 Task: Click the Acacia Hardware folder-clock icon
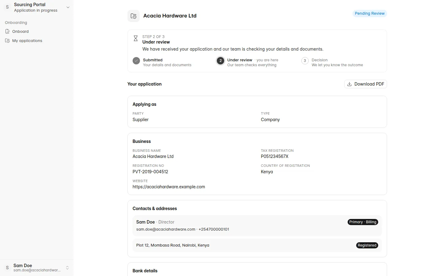(x=134, y=16)
